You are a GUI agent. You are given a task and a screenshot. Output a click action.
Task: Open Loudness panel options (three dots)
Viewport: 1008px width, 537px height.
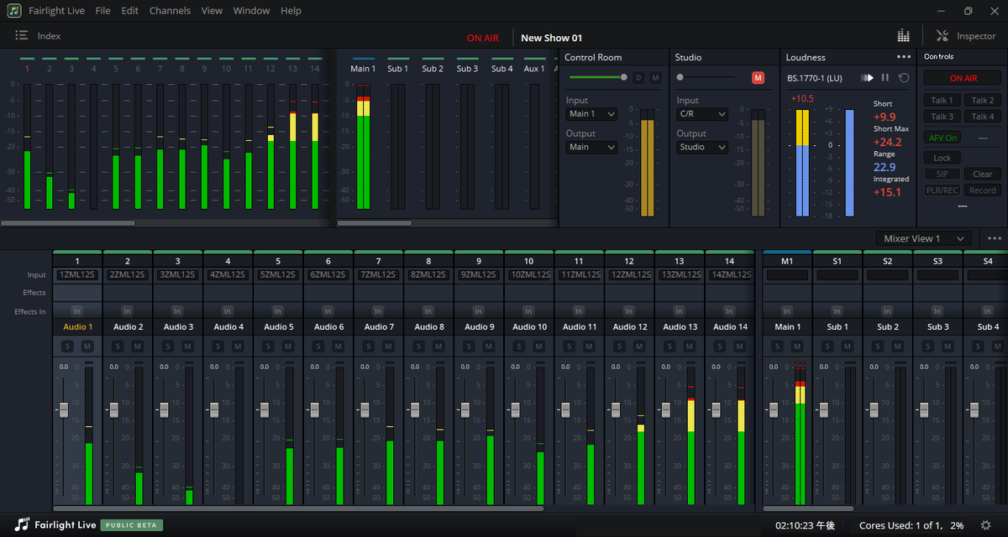pos(904,57)
